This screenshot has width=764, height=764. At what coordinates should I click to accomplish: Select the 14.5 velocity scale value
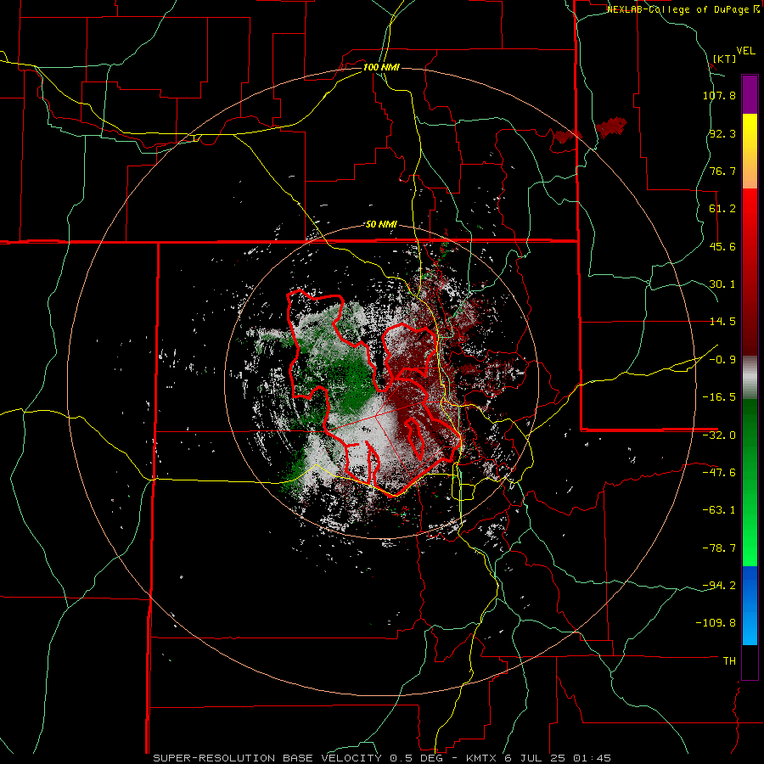(x=722, y=322)
